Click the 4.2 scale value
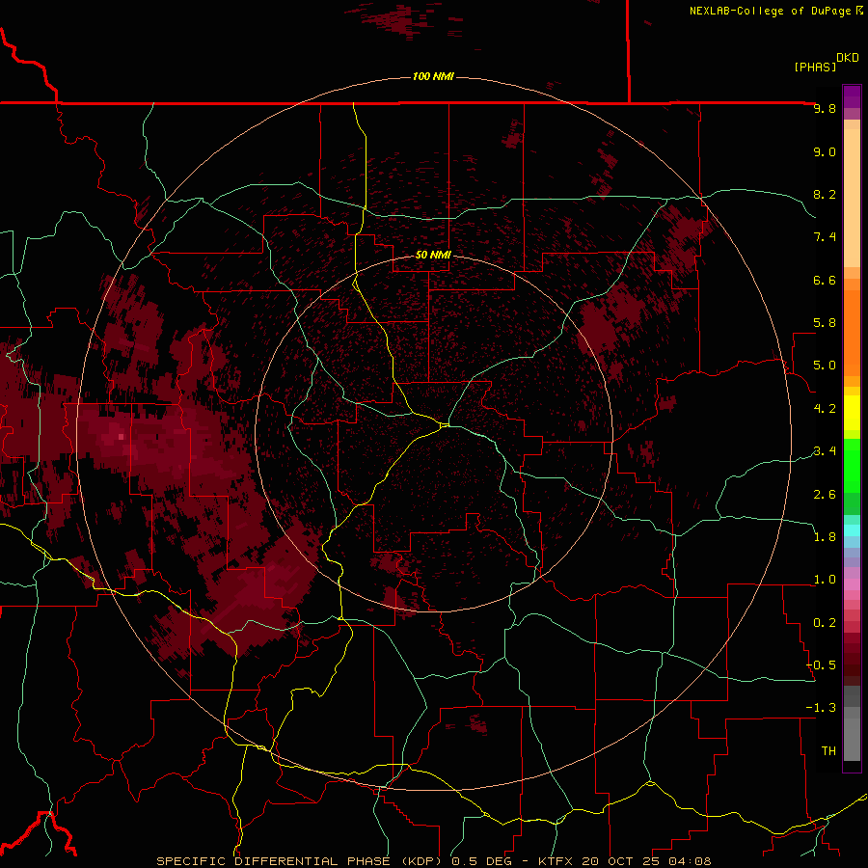The width and height of the screenshot is (868, 868). (x=825, y=409)
